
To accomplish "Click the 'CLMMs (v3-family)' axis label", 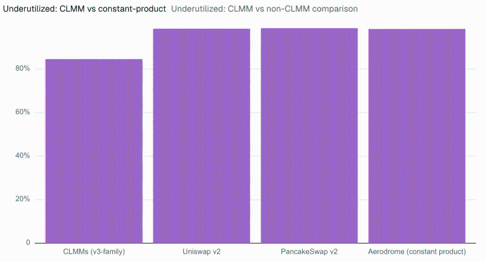I will click(x=94, y=251).
